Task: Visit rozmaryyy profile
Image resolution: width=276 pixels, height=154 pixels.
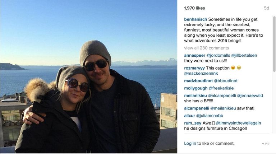Action: [194, 68]
